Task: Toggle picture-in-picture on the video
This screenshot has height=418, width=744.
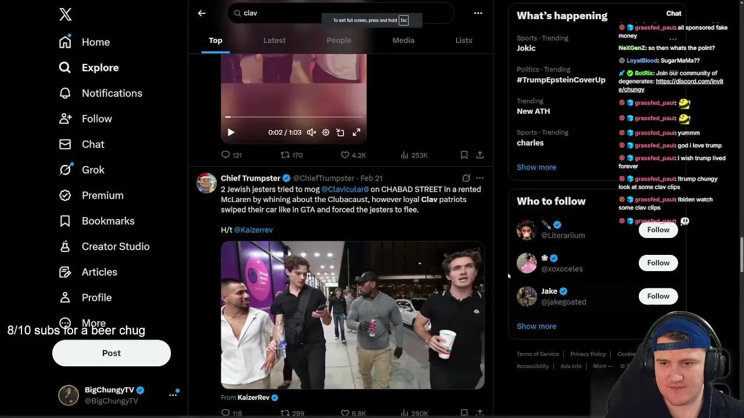Action: coord(340,132)
